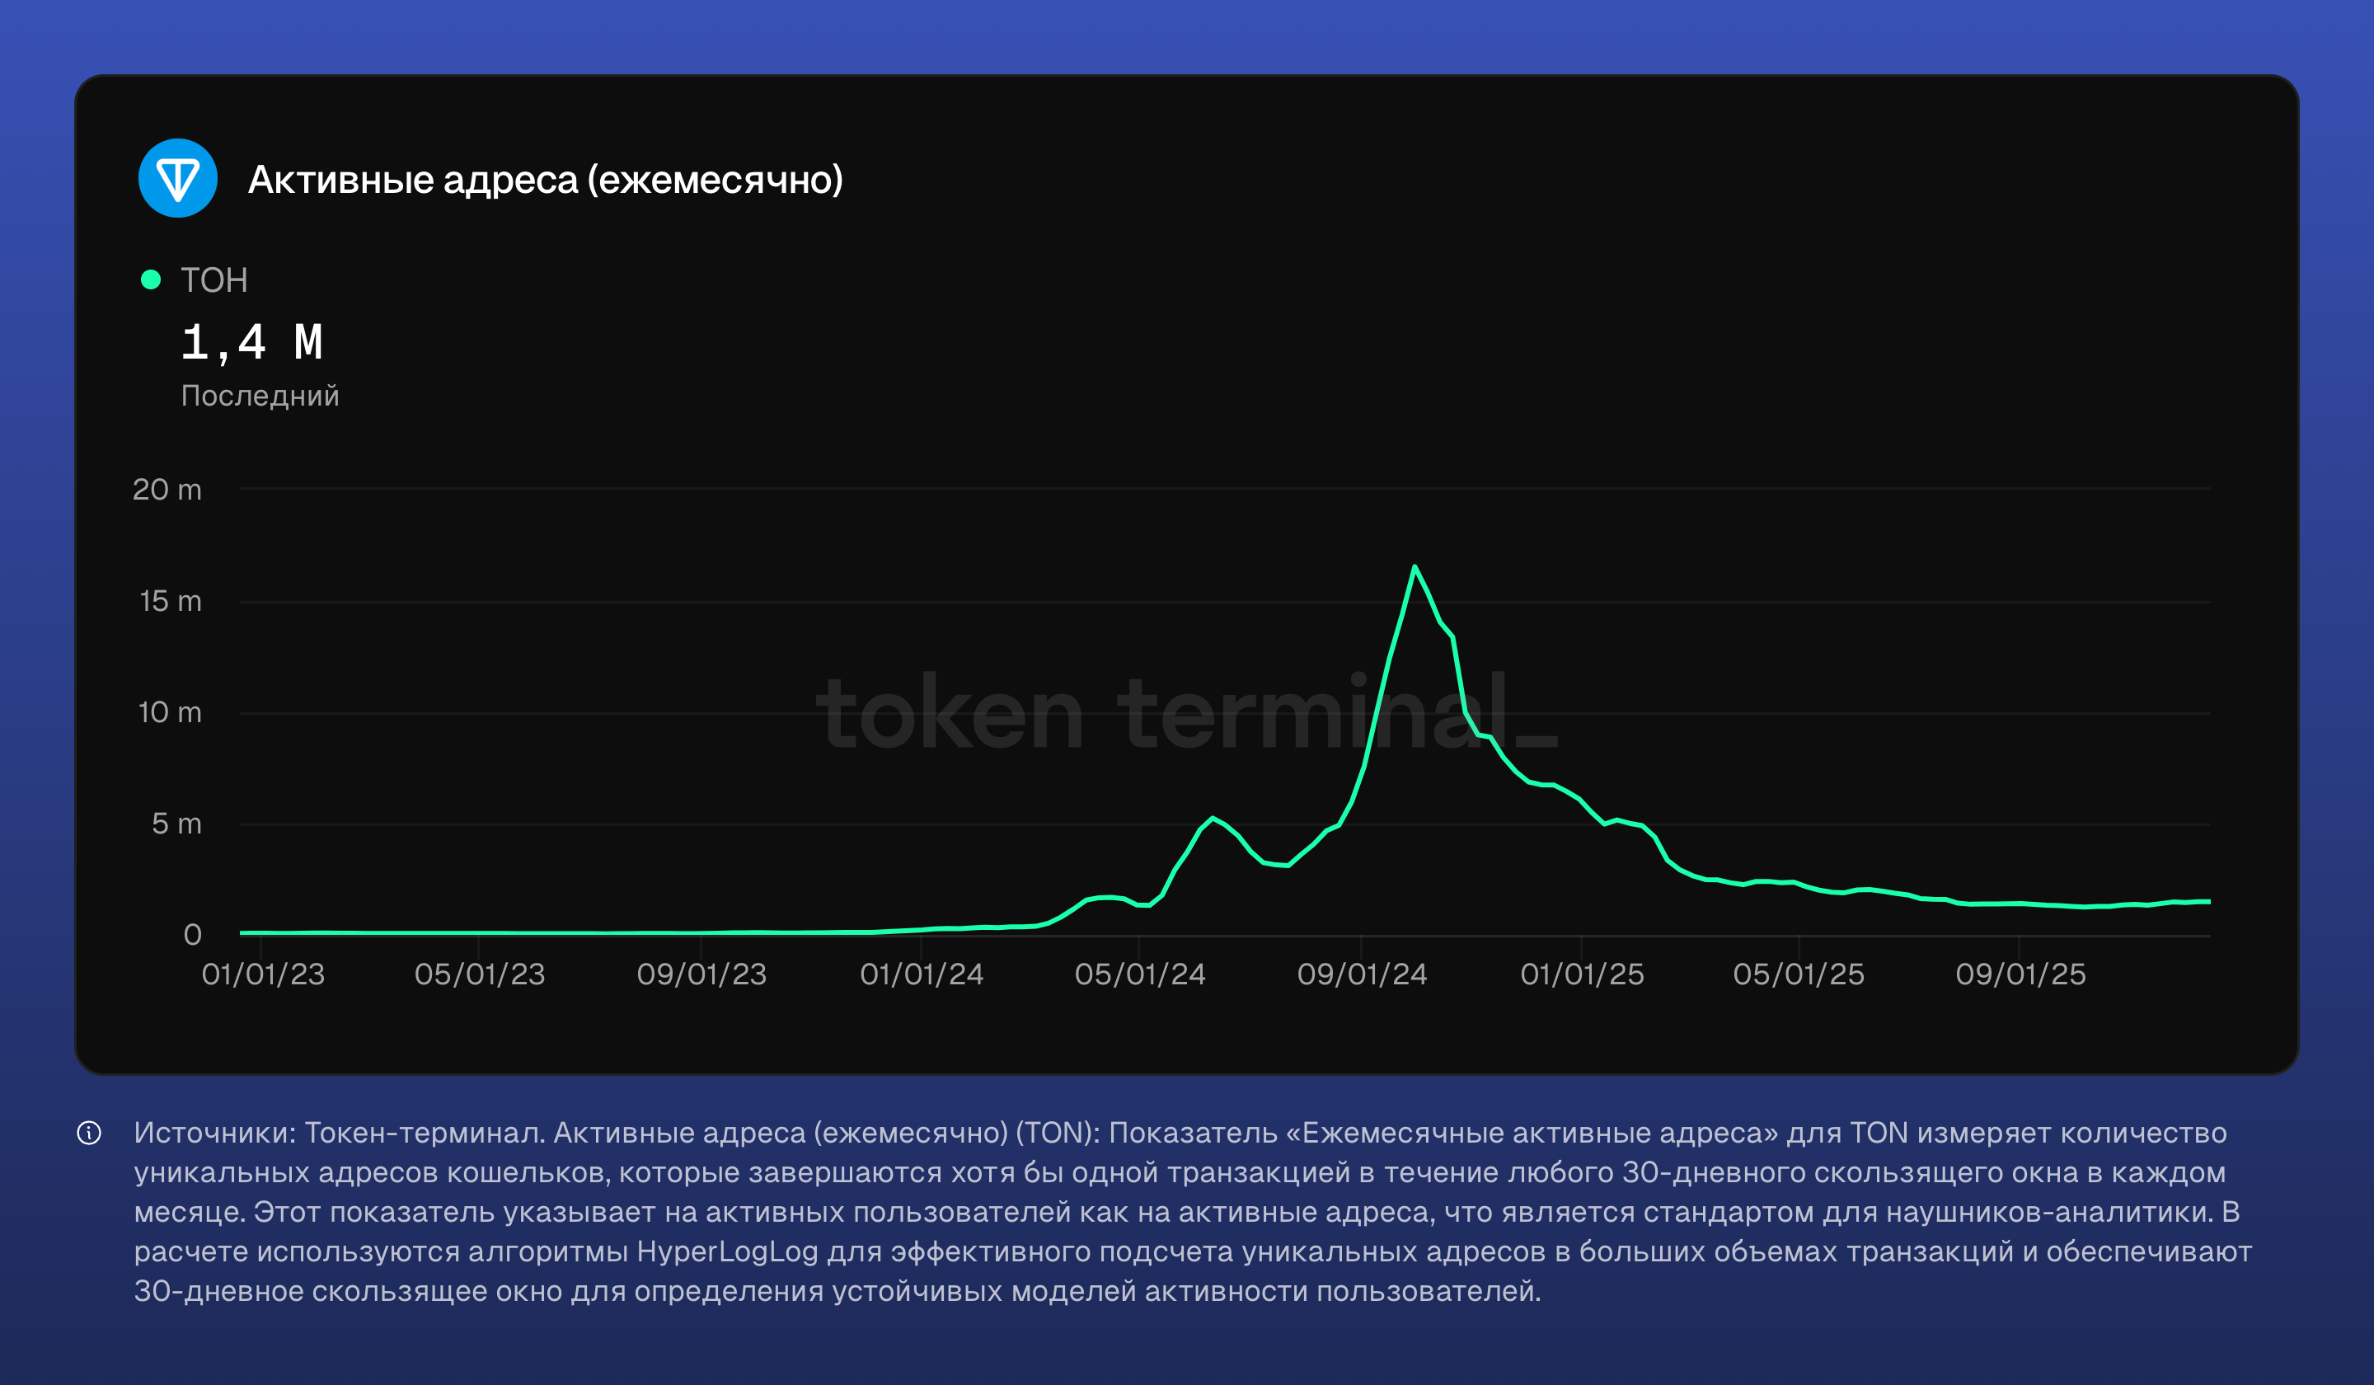Click the 05/01/23 x-axis date
The image size is (2374, 1385).
coord(480,974)
